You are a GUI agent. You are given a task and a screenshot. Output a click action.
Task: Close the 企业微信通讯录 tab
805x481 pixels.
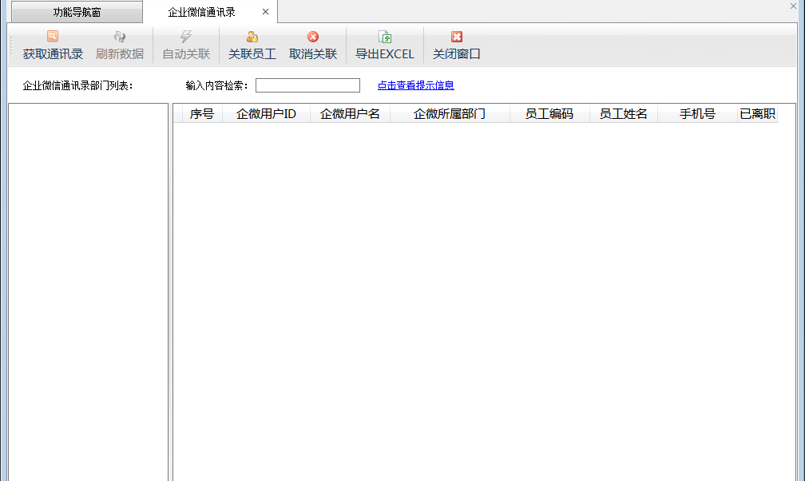tap(265, 12)
